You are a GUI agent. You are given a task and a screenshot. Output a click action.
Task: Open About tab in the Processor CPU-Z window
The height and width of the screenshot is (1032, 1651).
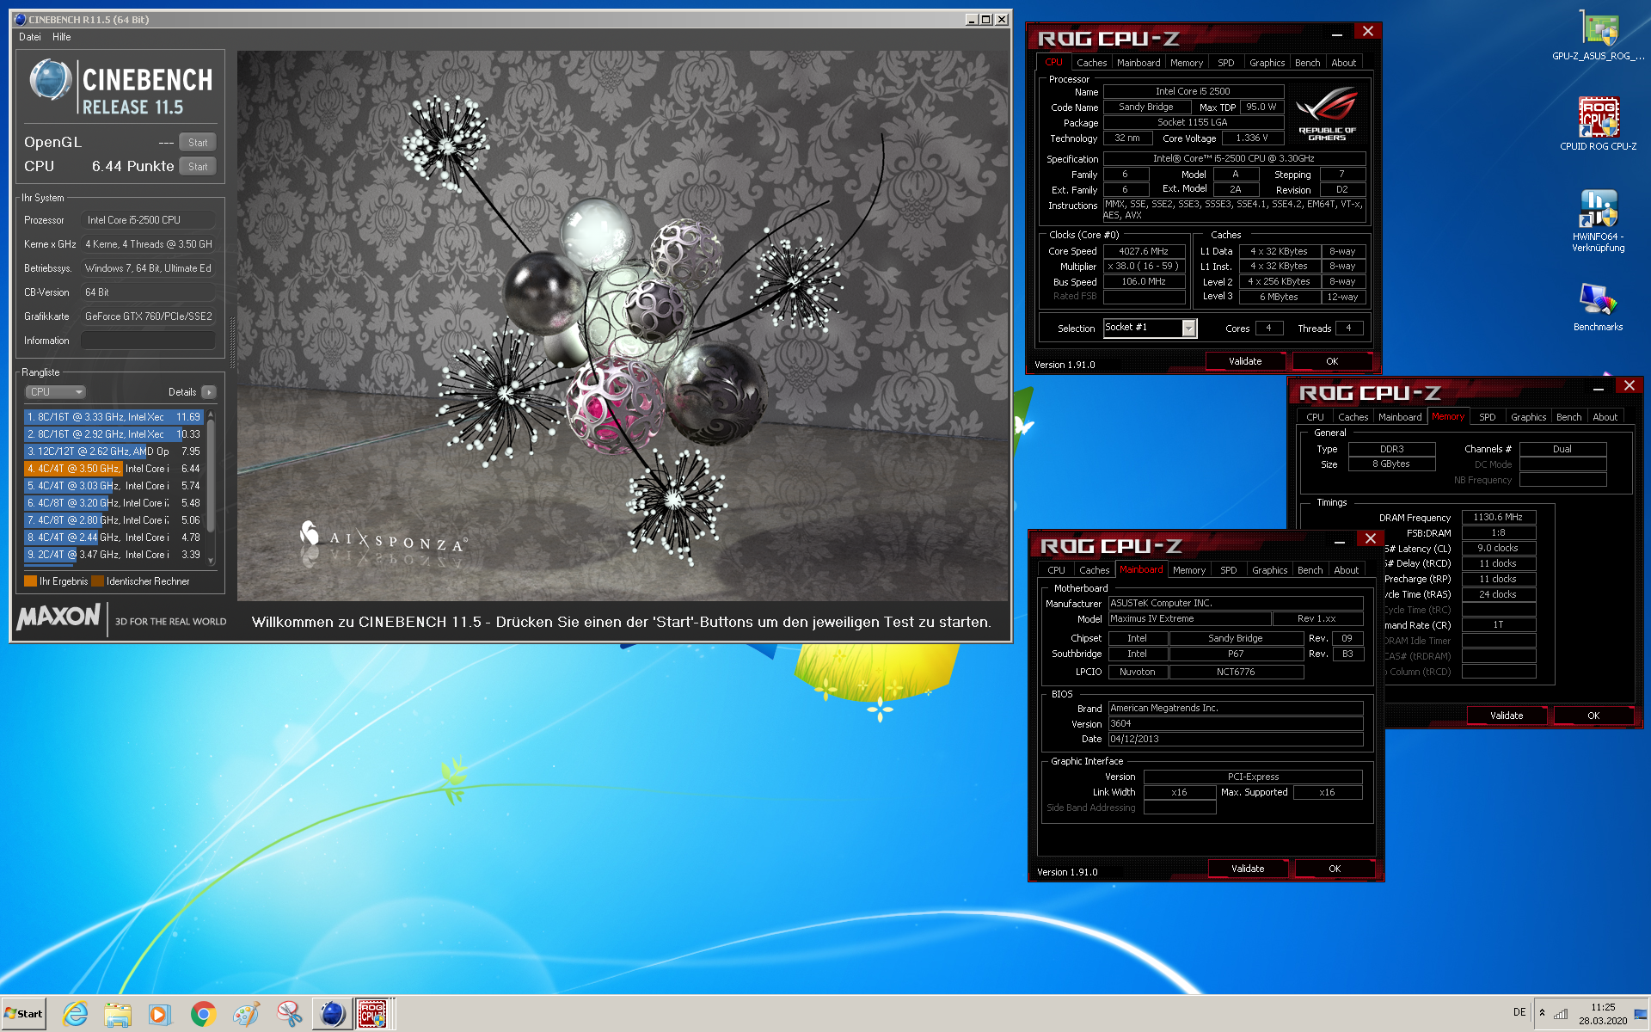1343,63
